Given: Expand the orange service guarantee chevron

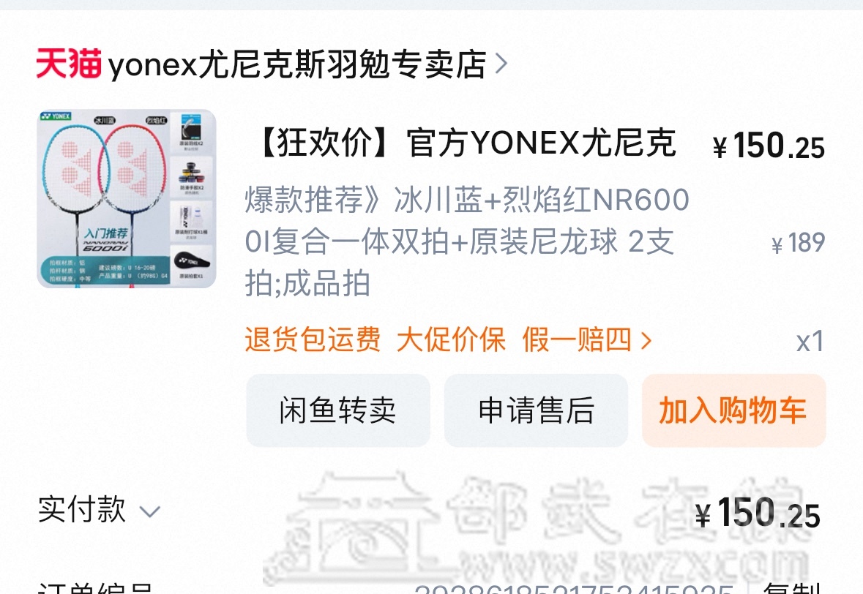Looking at the screenshot, I should [646, 341].
